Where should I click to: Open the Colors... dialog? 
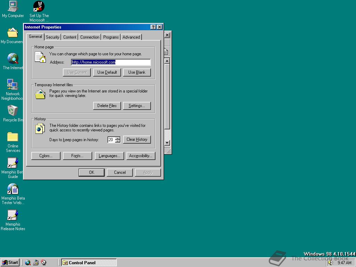46,156
